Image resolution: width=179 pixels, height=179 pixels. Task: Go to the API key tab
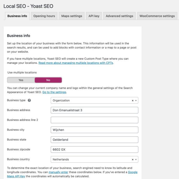pos(94,16)
